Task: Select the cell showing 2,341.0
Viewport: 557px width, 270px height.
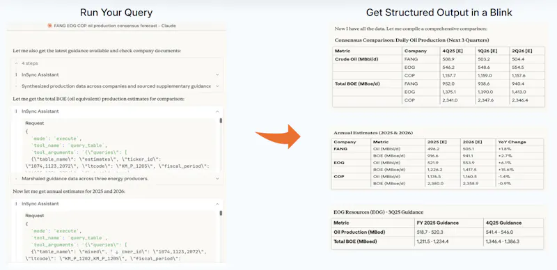Action: (457, 100)
